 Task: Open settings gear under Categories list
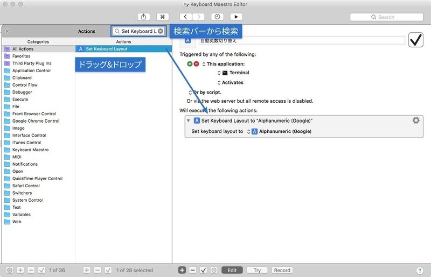pyautogui.click(x=10, y=270)
